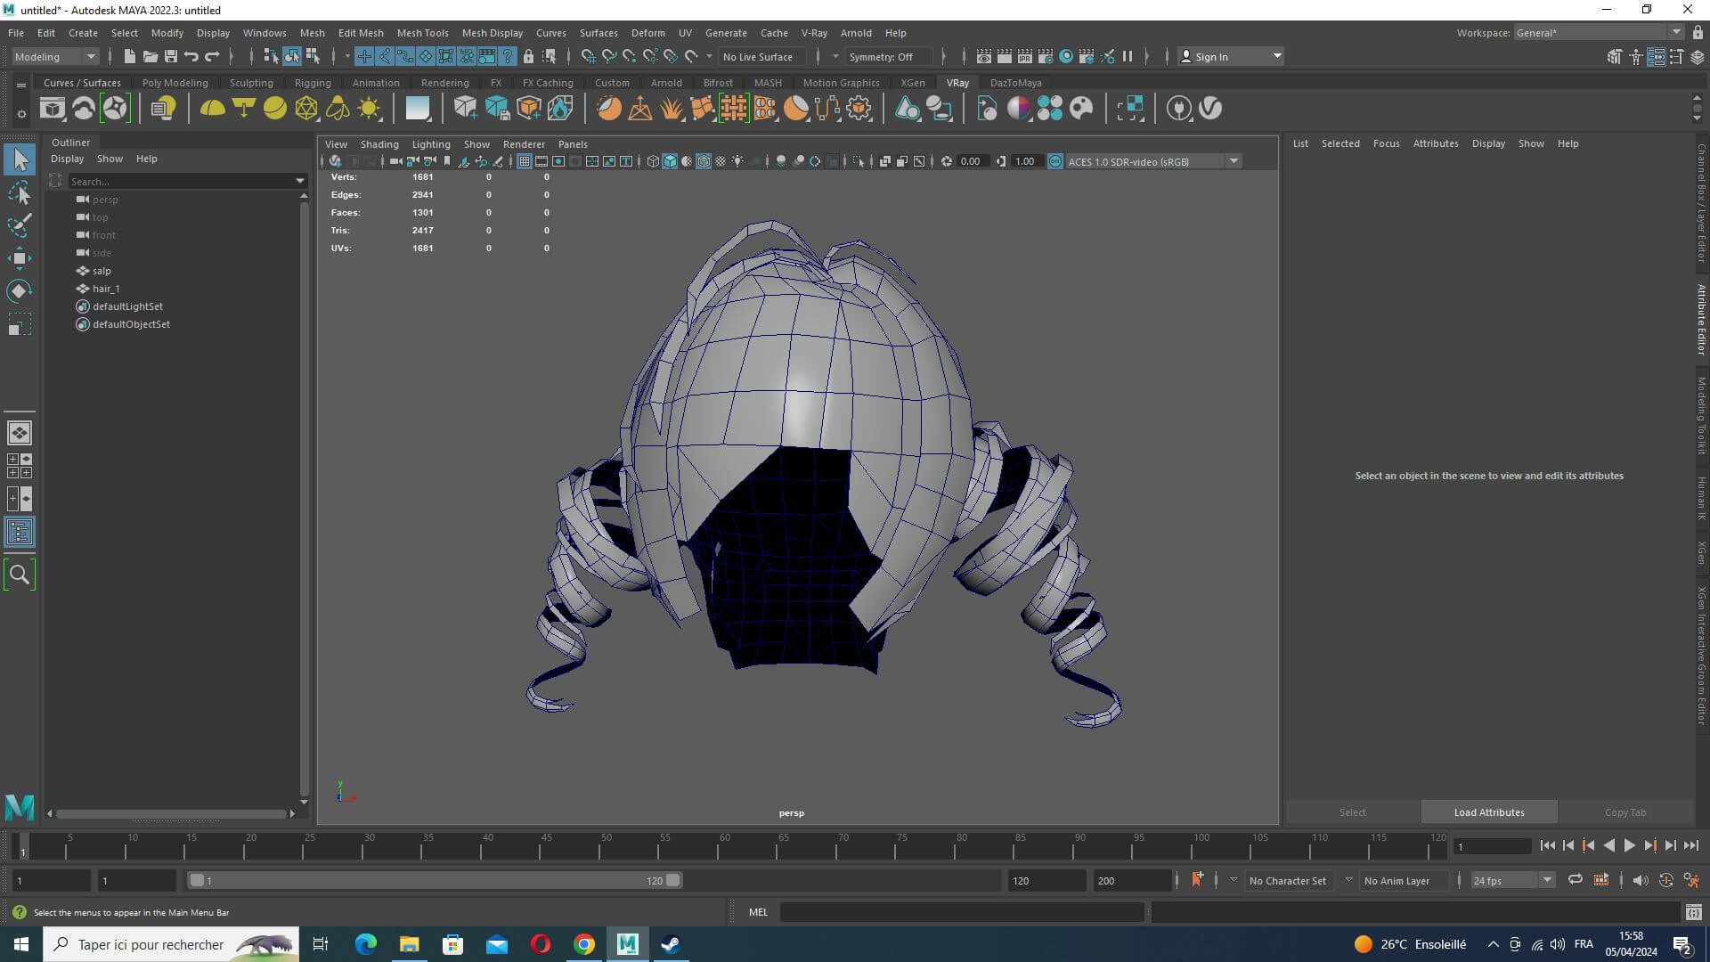1710x962 pixels.
Task: Select hair_1 in the Outliner
Action: 105,289
